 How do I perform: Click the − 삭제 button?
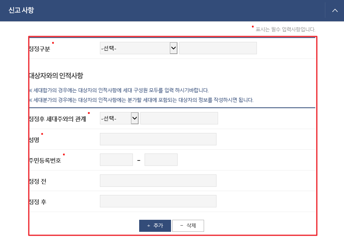(188, 226)
